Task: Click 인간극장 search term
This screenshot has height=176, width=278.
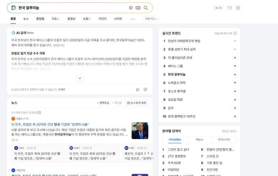Action: click(212, 170)
